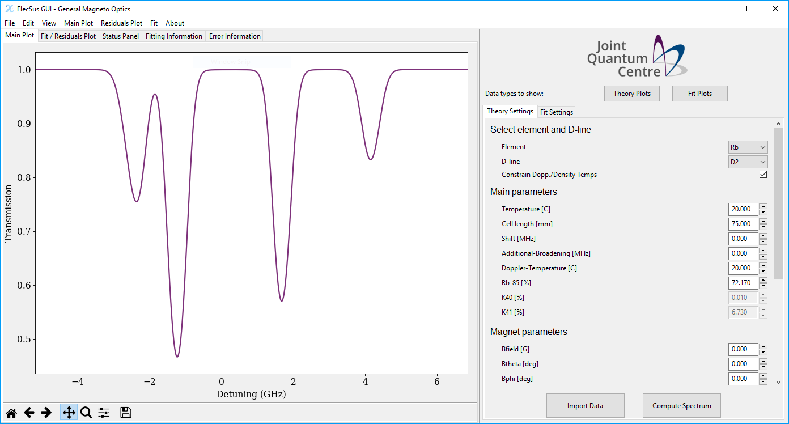Open the D-line dropdown showing D2
The height and width of the screenshot is (424, 789).
748,162
